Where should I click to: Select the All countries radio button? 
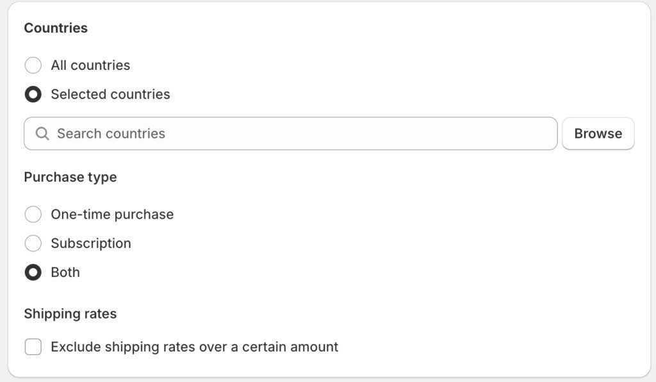pyautogui.click(x=33, y=65)
